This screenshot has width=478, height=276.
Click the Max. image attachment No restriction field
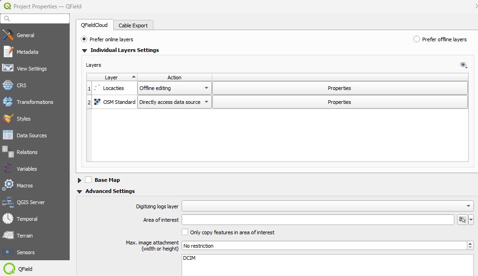(x=325, y=245)
